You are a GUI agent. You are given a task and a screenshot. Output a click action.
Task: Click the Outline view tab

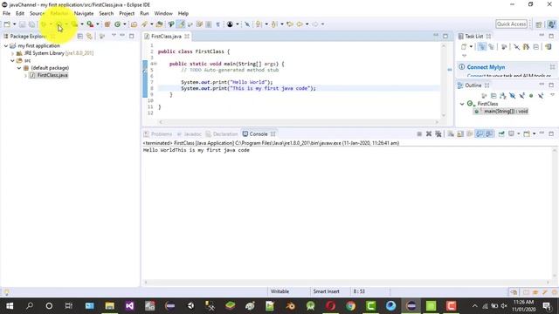[473, 85]
